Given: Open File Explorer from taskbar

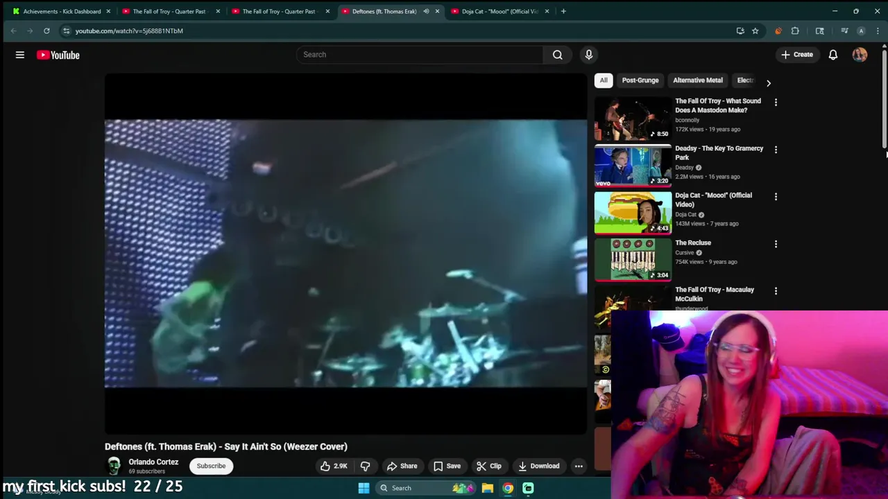Looking at the screenshot, I should coord(488,488).
